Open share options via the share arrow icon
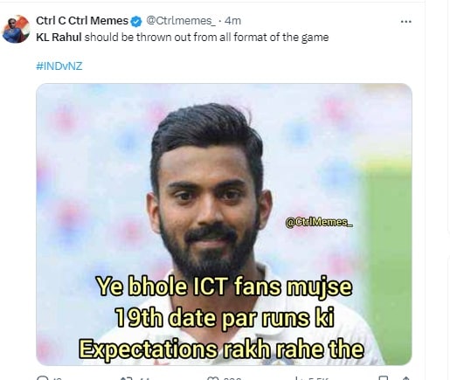450x380 pixels. (405, 378)
